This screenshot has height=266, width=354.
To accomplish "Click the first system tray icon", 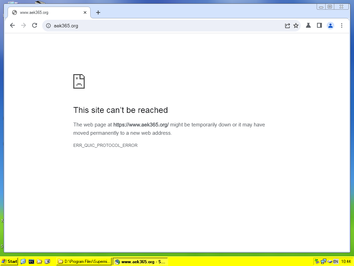I will point(317,261).
